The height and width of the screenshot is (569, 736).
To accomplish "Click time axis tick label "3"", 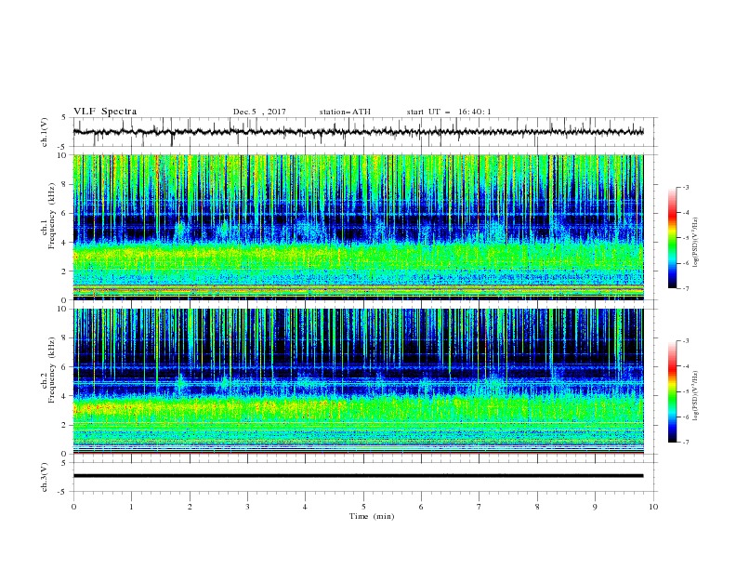I will (247, 507).
